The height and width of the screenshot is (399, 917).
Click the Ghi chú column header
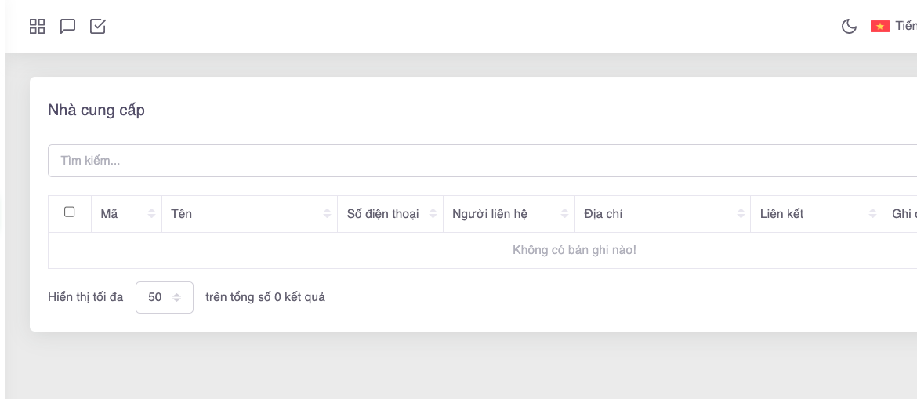tap(903, 214)
